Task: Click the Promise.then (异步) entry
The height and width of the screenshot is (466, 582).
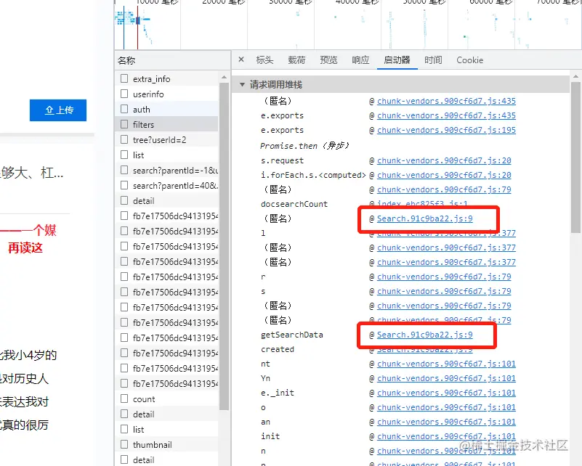Action: pos(304,146)
